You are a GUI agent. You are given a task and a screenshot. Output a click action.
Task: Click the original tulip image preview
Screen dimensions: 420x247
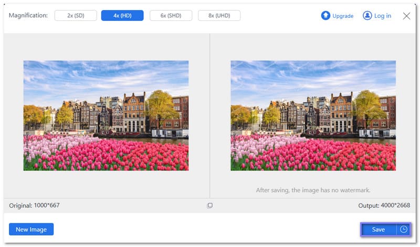pos(106,115)
